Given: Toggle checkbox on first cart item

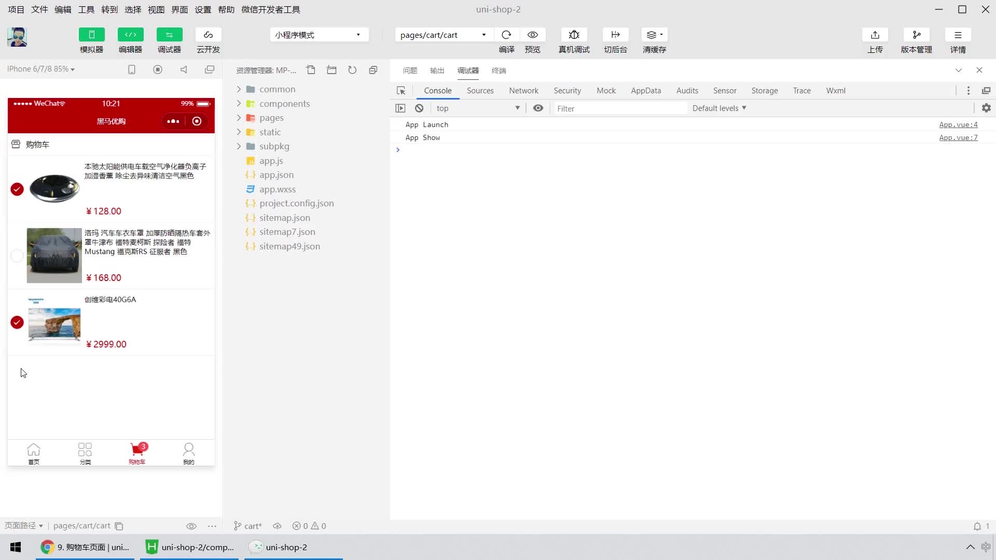Looking at the screenshot, I should point(17,189).
